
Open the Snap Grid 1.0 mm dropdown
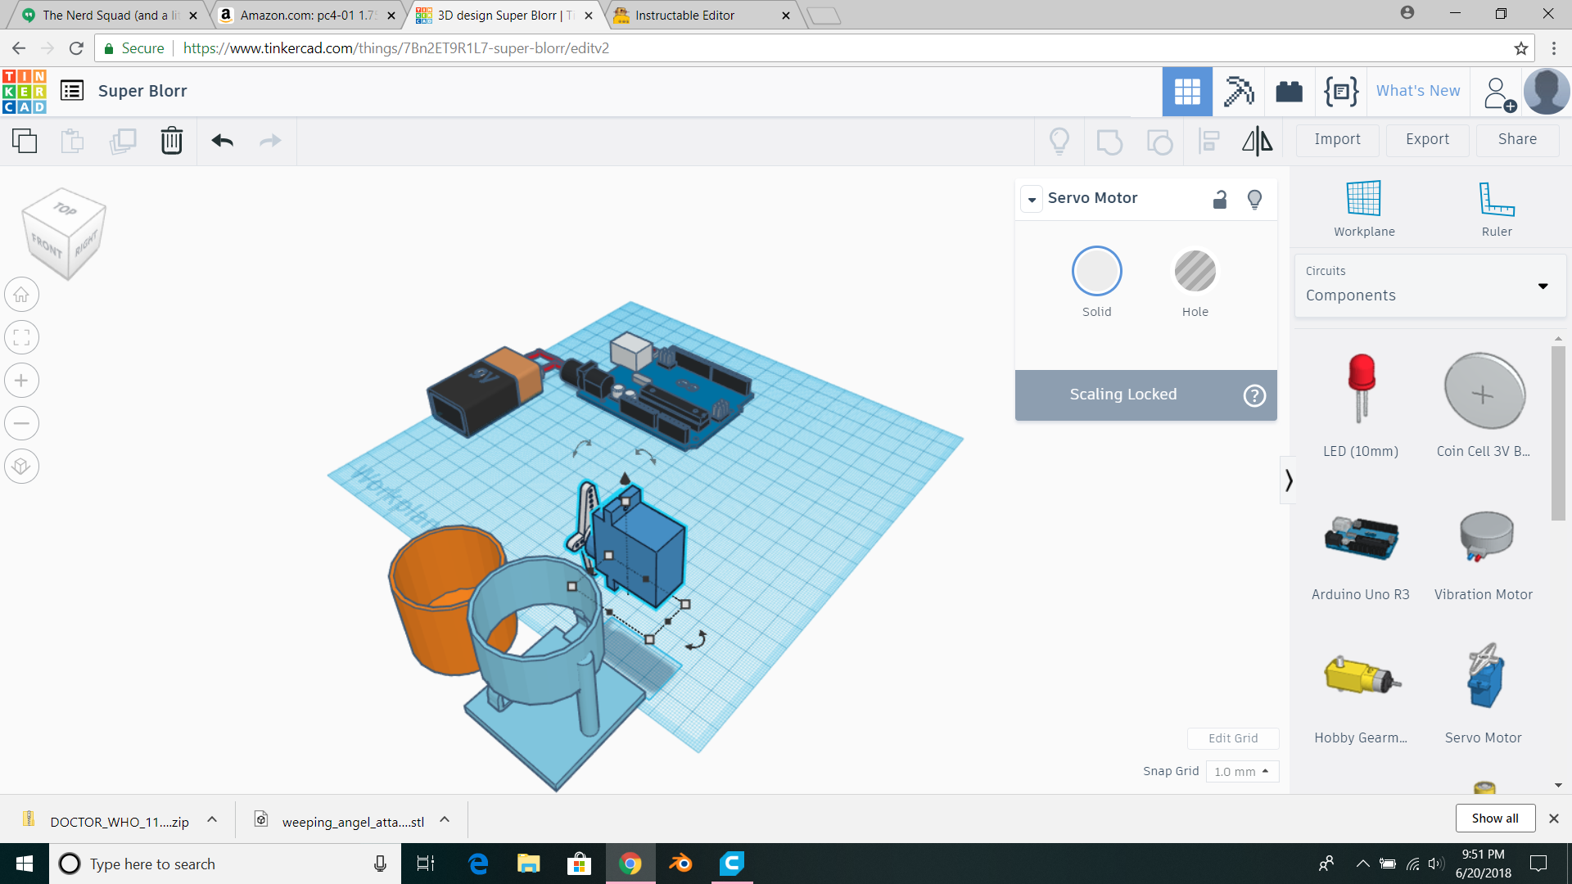tap(1242, 771)
